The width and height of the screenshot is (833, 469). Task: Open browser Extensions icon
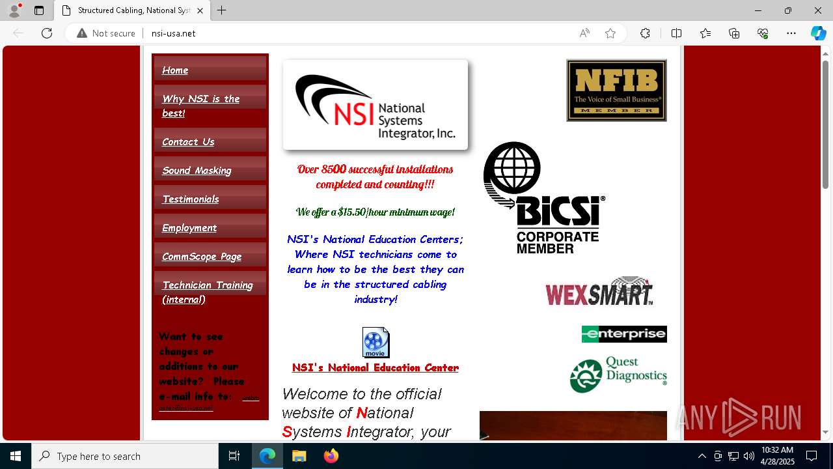click(x=645, y=33)
